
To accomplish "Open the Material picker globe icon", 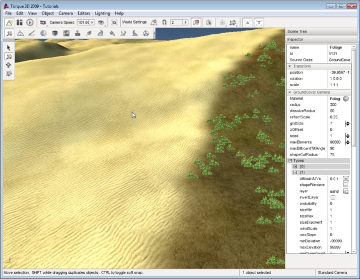I will [346, 98].
